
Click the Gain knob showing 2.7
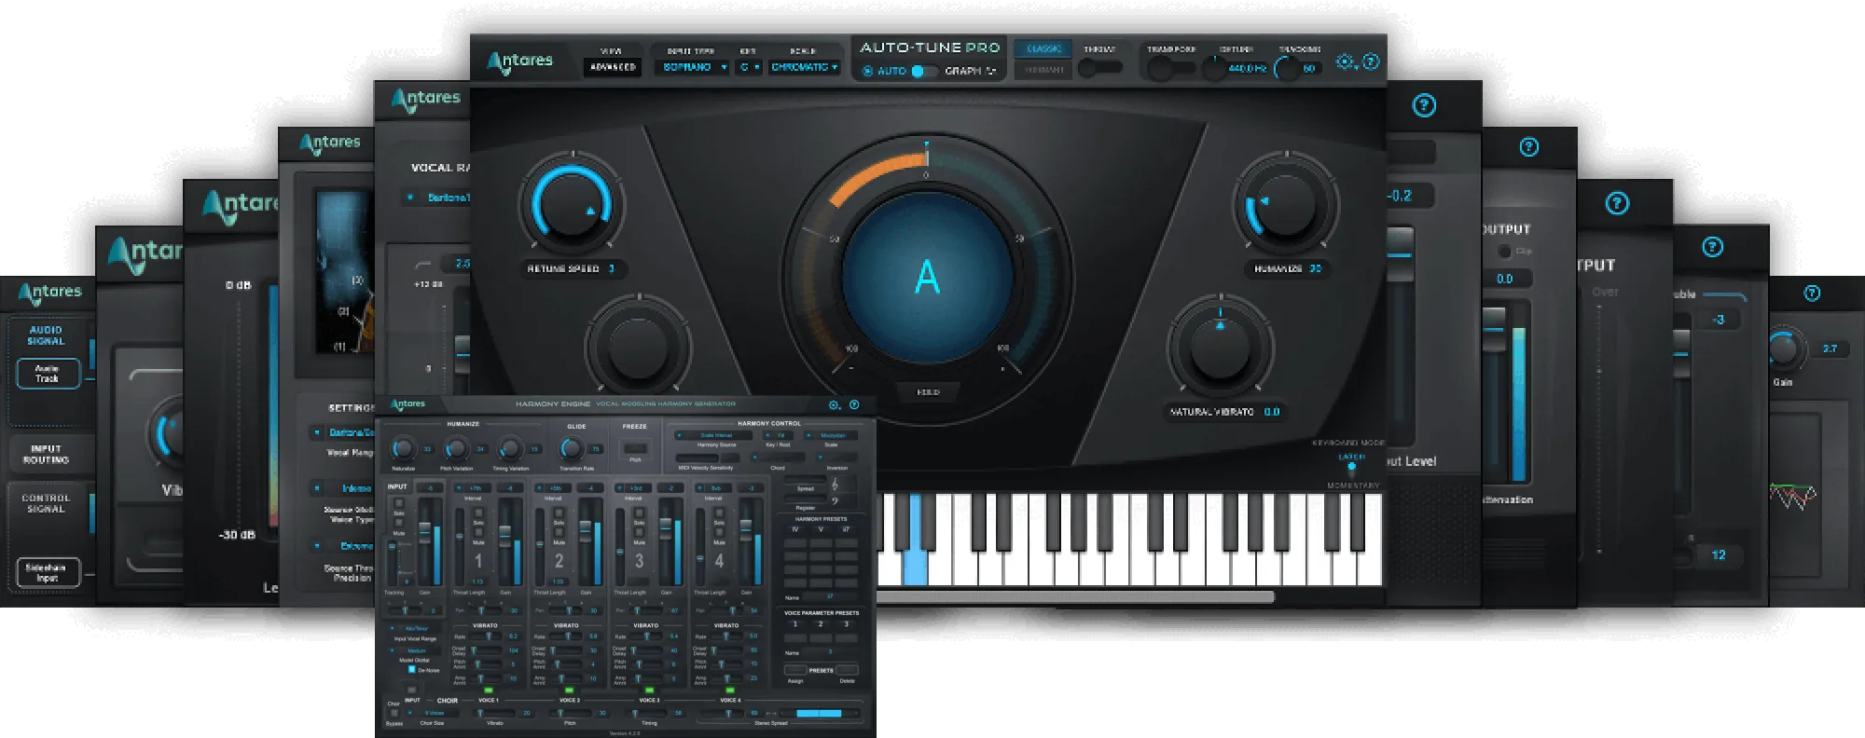coord(1783,349)
